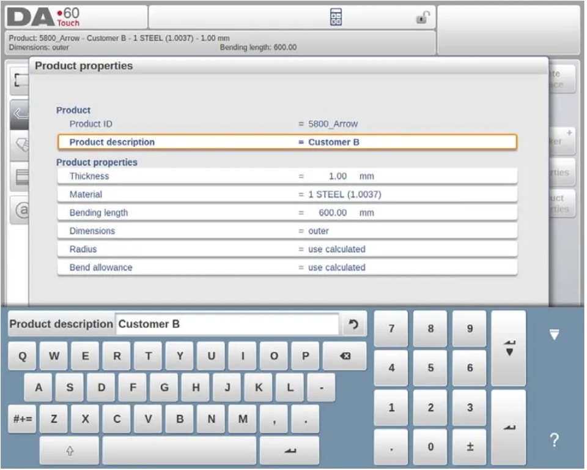The height and width of the screenshot is (470, 587).
Task: Tap the numeric pad enter key
Action: coord(509,428)
